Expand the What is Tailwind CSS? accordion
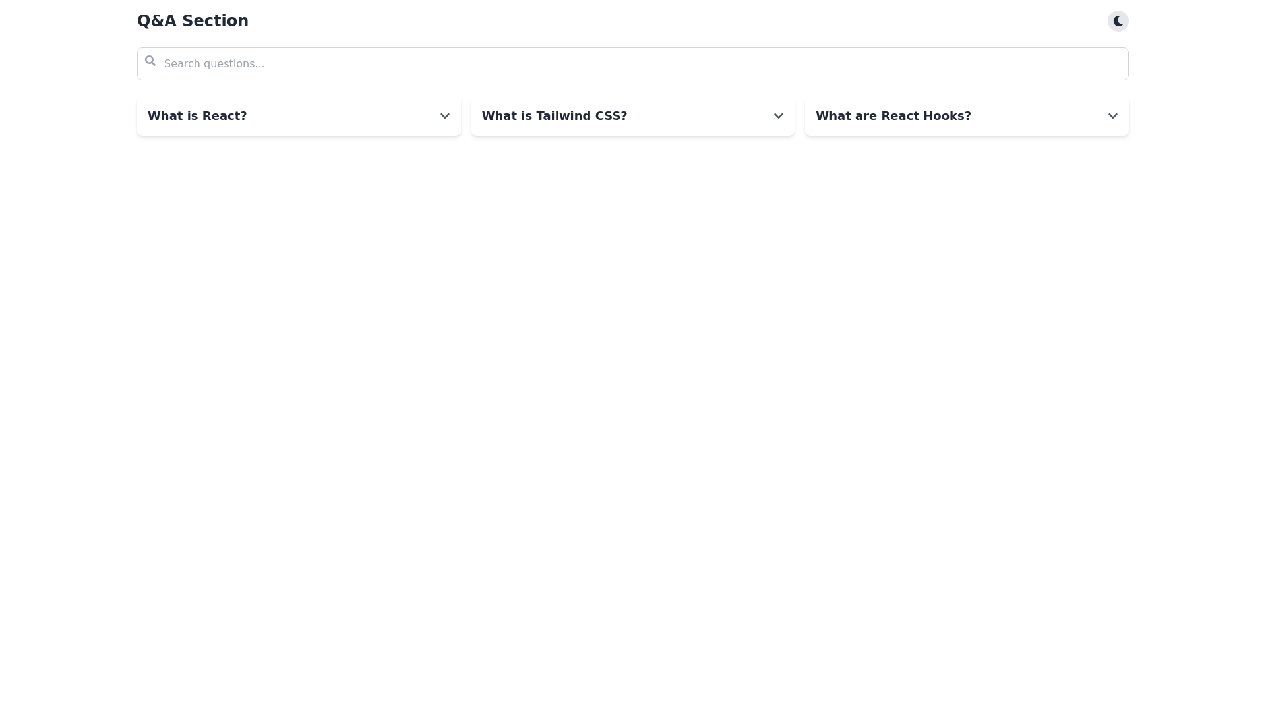Viewport: 1266px width, 712px height. (x=632, y=116)
